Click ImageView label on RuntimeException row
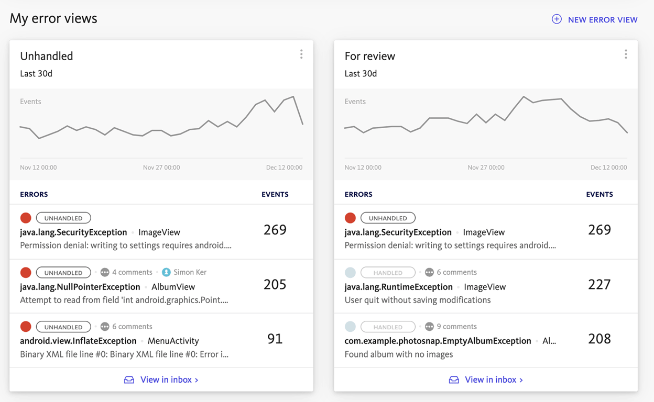Image resolution: width=654 pixels, height=402 pixels. 485,287
